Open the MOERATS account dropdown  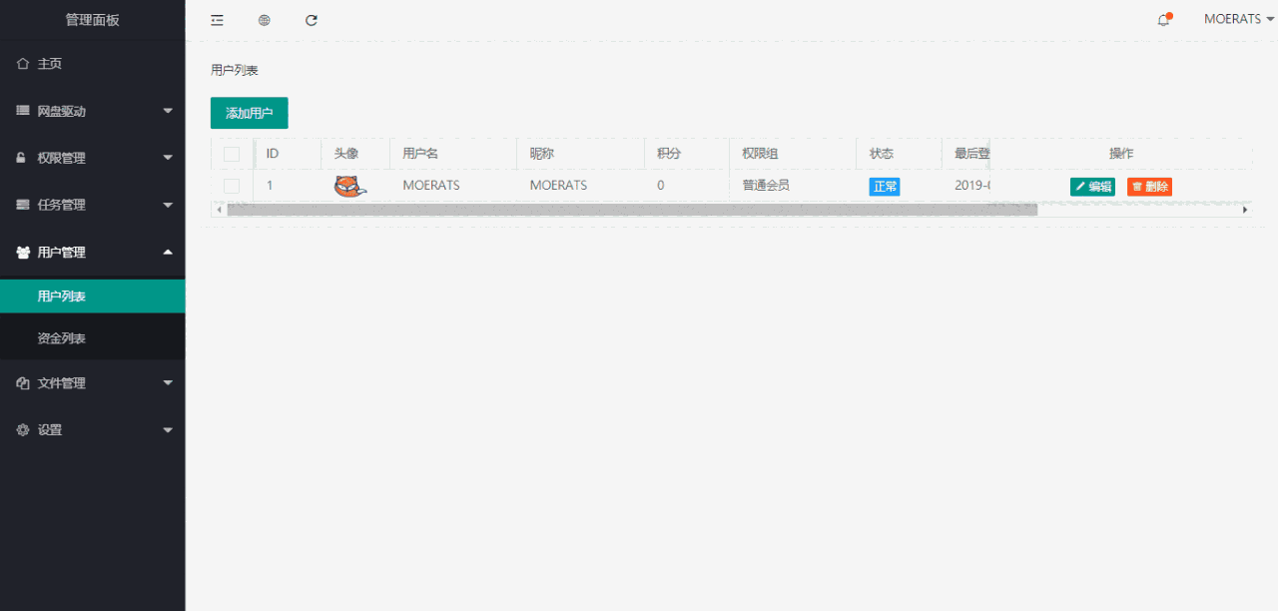pos(1239,19)
